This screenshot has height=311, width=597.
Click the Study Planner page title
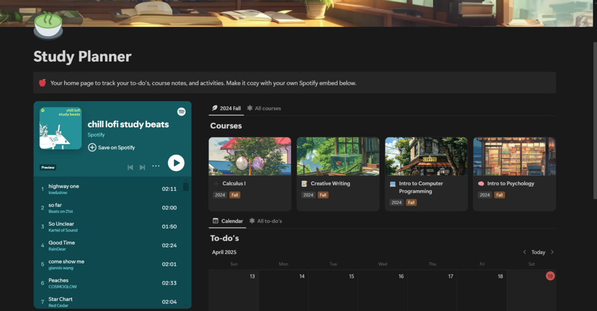pyautogui.click(x=82, y=56)
